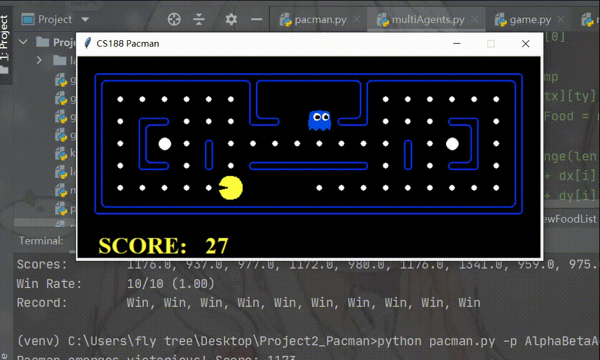This screenshot has height=360, width=600.
Task: Switch to the game.py tab
Action: 530,19
